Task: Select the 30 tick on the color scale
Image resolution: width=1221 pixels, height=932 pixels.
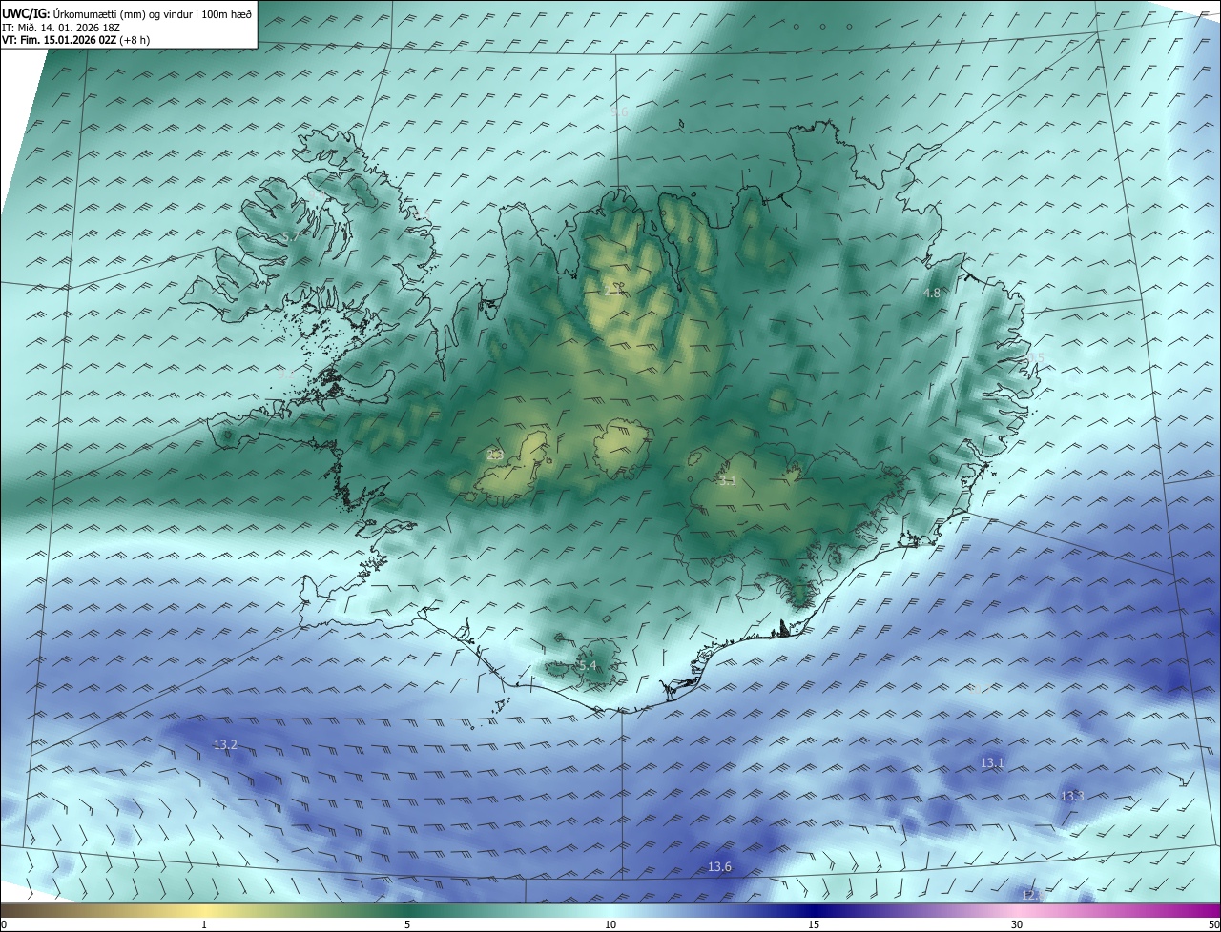Action: click(1017, 924)
